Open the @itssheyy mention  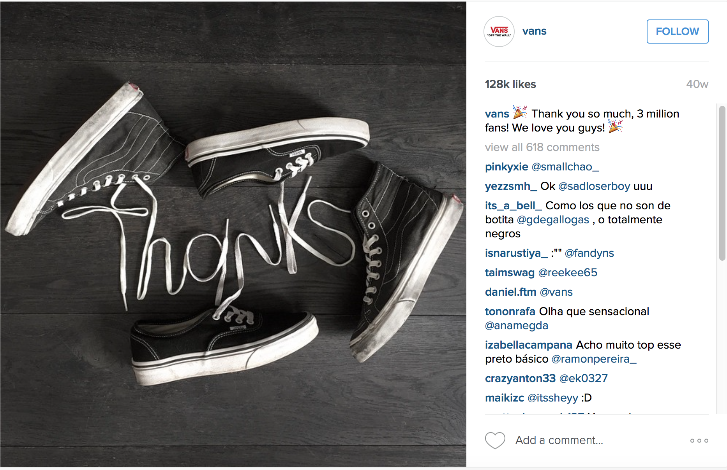(553, 398)
